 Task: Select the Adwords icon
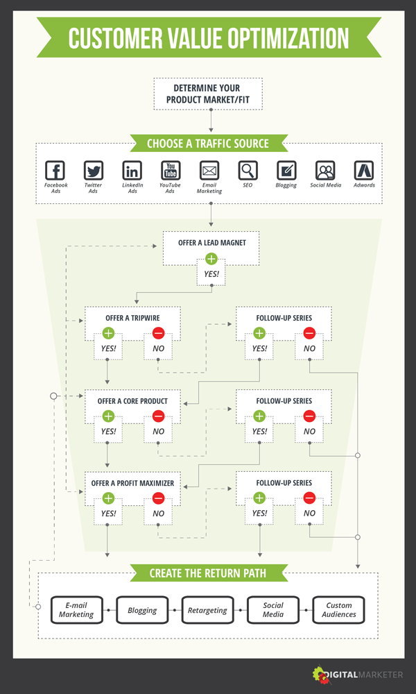[x=364, y=171]
